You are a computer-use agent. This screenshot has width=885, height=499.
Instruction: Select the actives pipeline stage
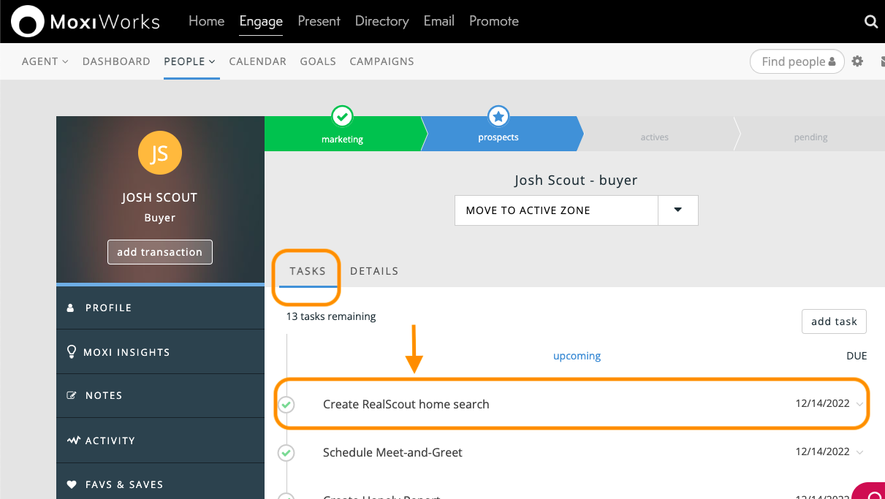coord(656,134)
